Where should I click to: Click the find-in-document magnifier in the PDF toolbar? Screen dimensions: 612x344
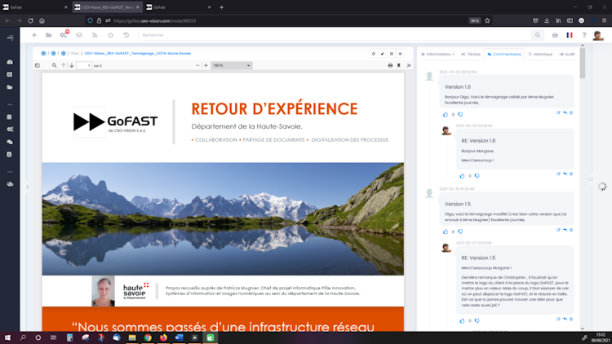pos(54,65)
